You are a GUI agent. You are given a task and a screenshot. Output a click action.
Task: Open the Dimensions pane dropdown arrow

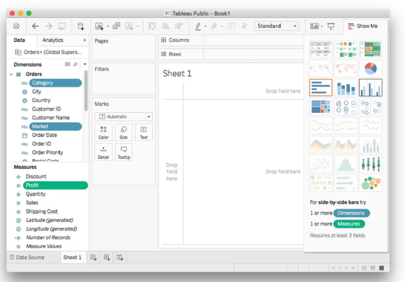(85, 64)
